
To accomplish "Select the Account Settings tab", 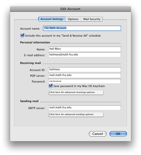I will point(52,19).
